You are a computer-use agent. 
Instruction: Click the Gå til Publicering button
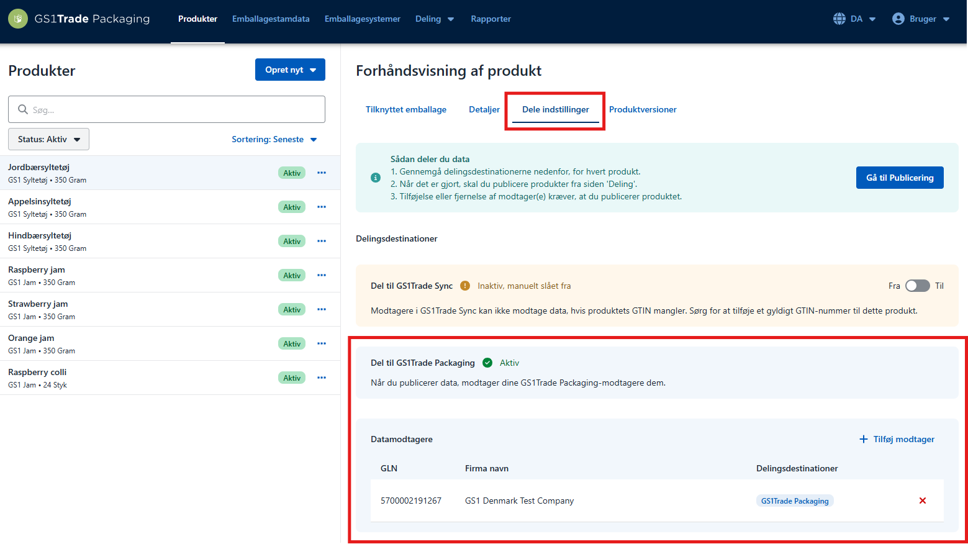pos(900,178)
